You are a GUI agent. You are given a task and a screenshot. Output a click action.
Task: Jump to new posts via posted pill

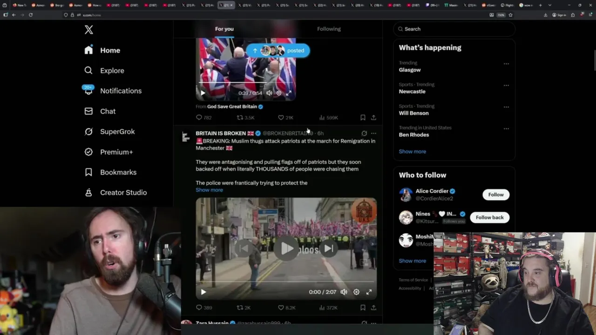(x=278, y=51)
